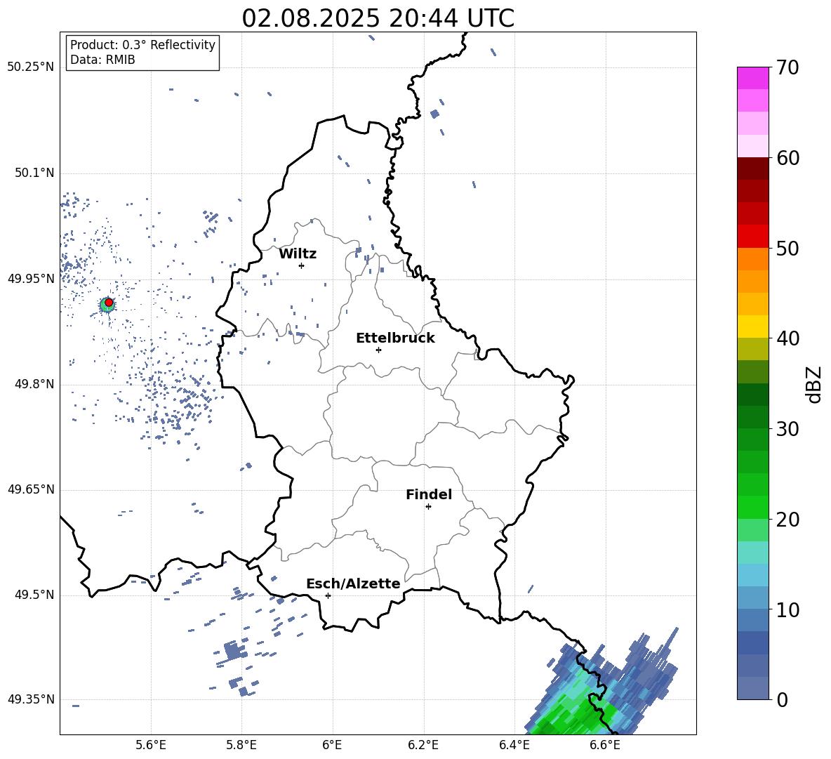Click the bright red colorbar segment above 50 dBZ
Viewport: 831px width, 759px height.
[752, 237]
